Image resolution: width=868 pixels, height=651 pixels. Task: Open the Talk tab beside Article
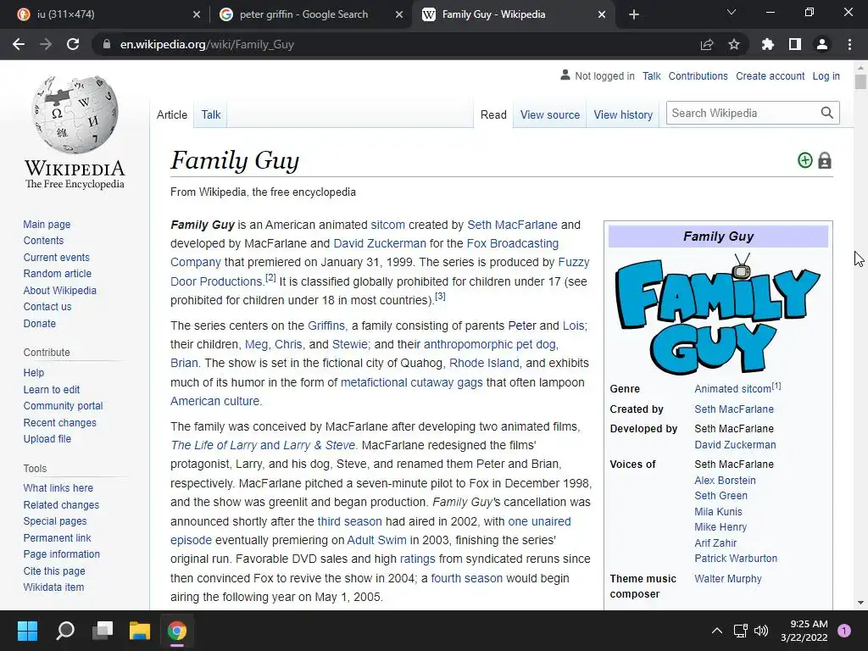(x=211, y=114)
